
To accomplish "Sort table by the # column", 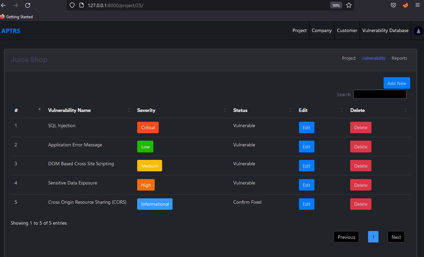I will tap(27, 110).
